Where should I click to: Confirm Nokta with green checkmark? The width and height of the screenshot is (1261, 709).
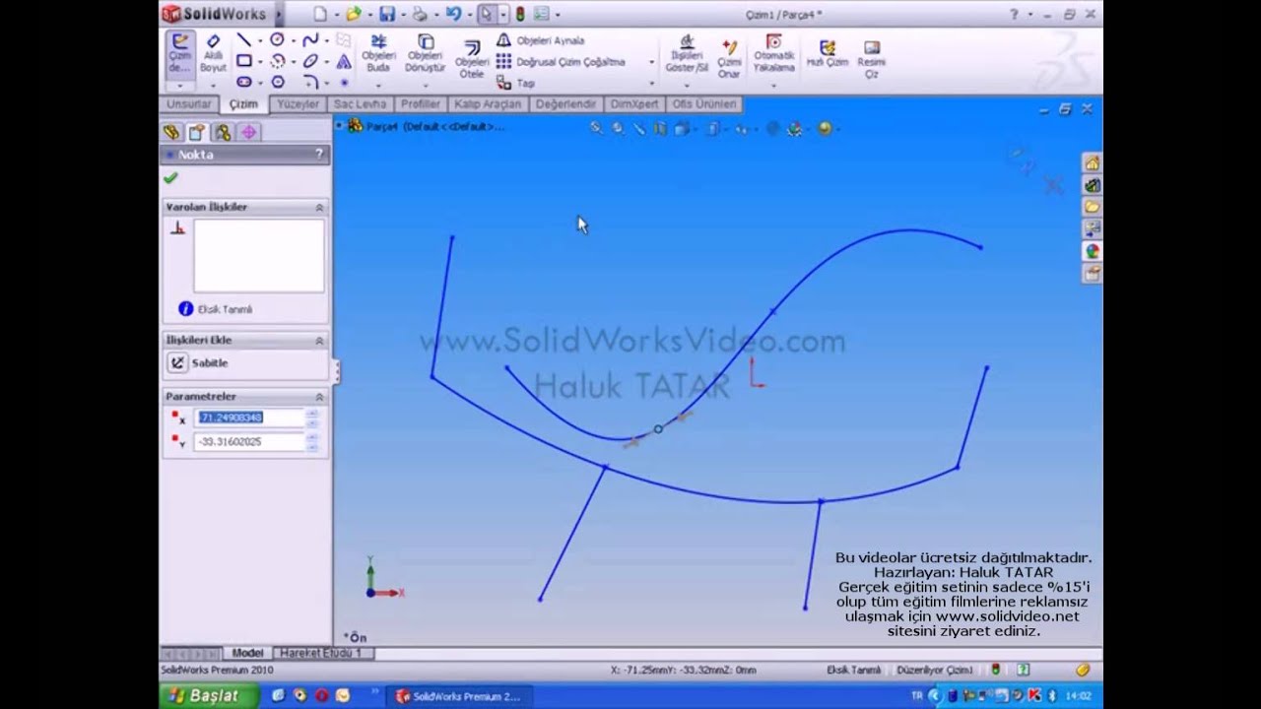coord(170,178)
